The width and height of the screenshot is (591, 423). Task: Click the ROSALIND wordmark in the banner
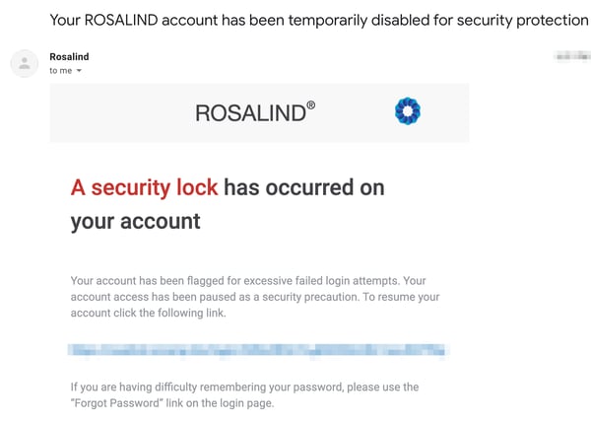click(x=250, y=113)
